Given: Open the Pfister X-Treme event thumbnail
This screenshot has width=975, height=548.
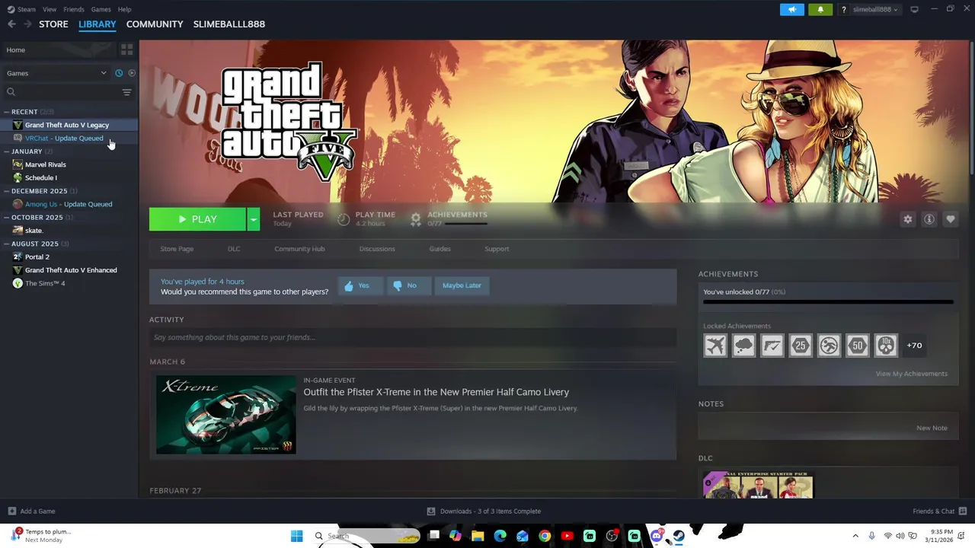Looking at the screenshot, I should coord(226,415).
